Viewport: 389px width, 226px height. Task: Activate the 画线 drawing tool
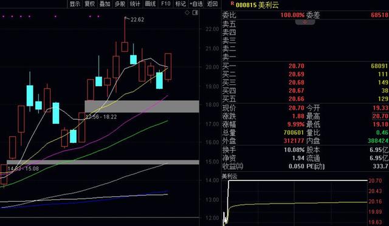click(x=150, y=4)
